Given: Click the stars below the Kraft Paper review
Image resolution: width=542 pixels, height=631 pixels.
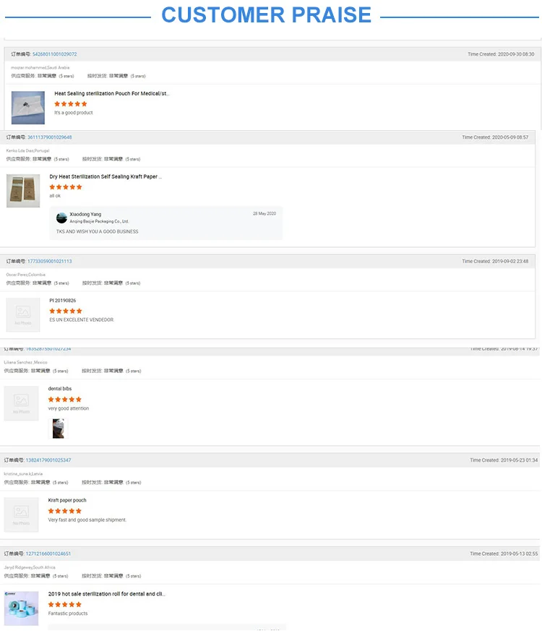Looking at the screenshot, I should (66, 187).
